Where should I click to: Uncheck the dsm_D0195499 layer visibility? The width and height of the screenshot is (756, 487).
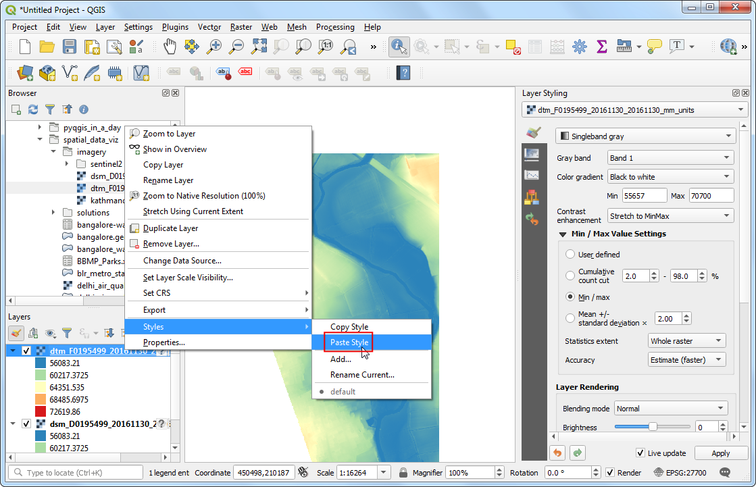click(x=26, y=424)
